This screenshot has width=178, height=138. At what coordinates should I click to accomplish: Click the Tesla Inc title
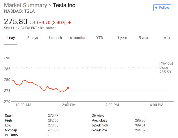pyautogui.click(x=64, y=5)
